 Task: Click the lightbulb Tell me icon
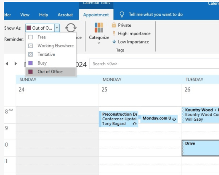coord(122,14)
